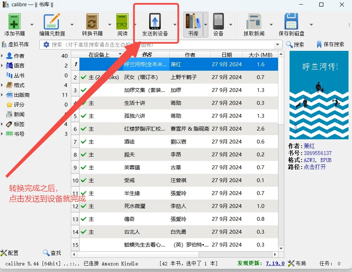The height and width of the screenshot is (272, 352).
Task: Open the Read (阅读) viewer icon
Action: [122, 22]
